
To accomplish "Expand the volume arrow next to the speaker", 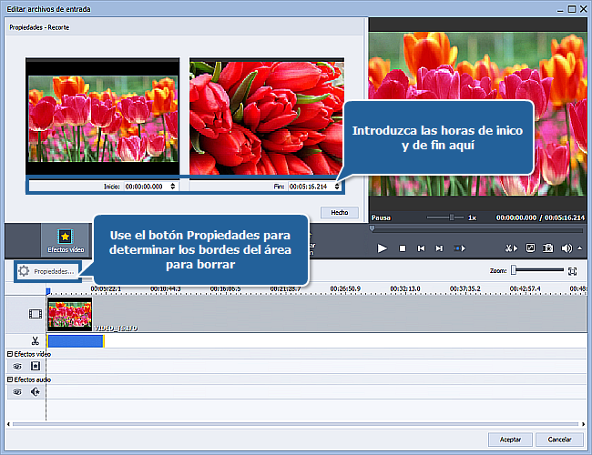I will point(579,248).
